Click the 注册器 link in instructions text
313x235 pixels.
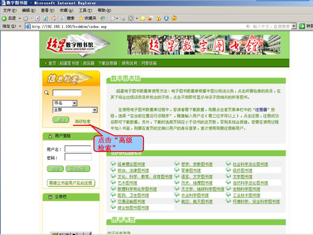coord(261,110)
